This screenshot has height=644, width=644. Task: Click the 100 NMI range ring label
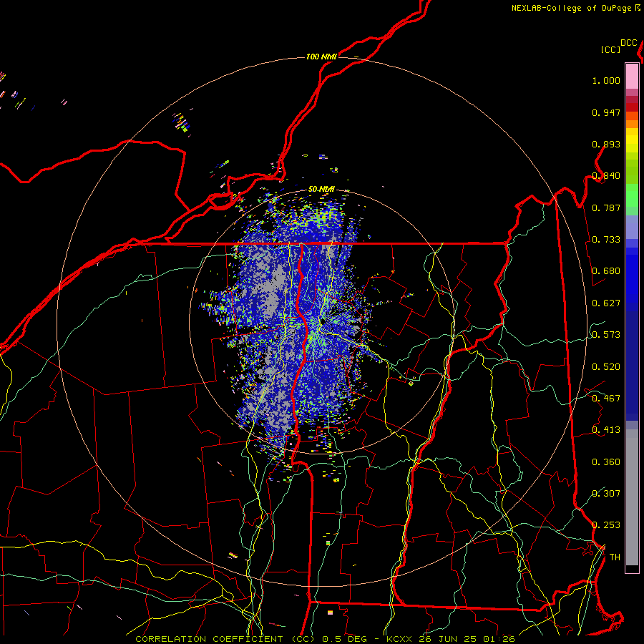point(321,57)
